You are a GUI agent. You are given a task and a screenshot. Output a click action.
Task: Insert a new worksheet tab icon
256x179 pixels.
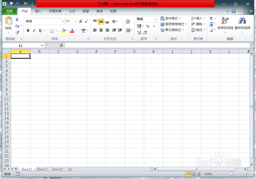point(69,169)
